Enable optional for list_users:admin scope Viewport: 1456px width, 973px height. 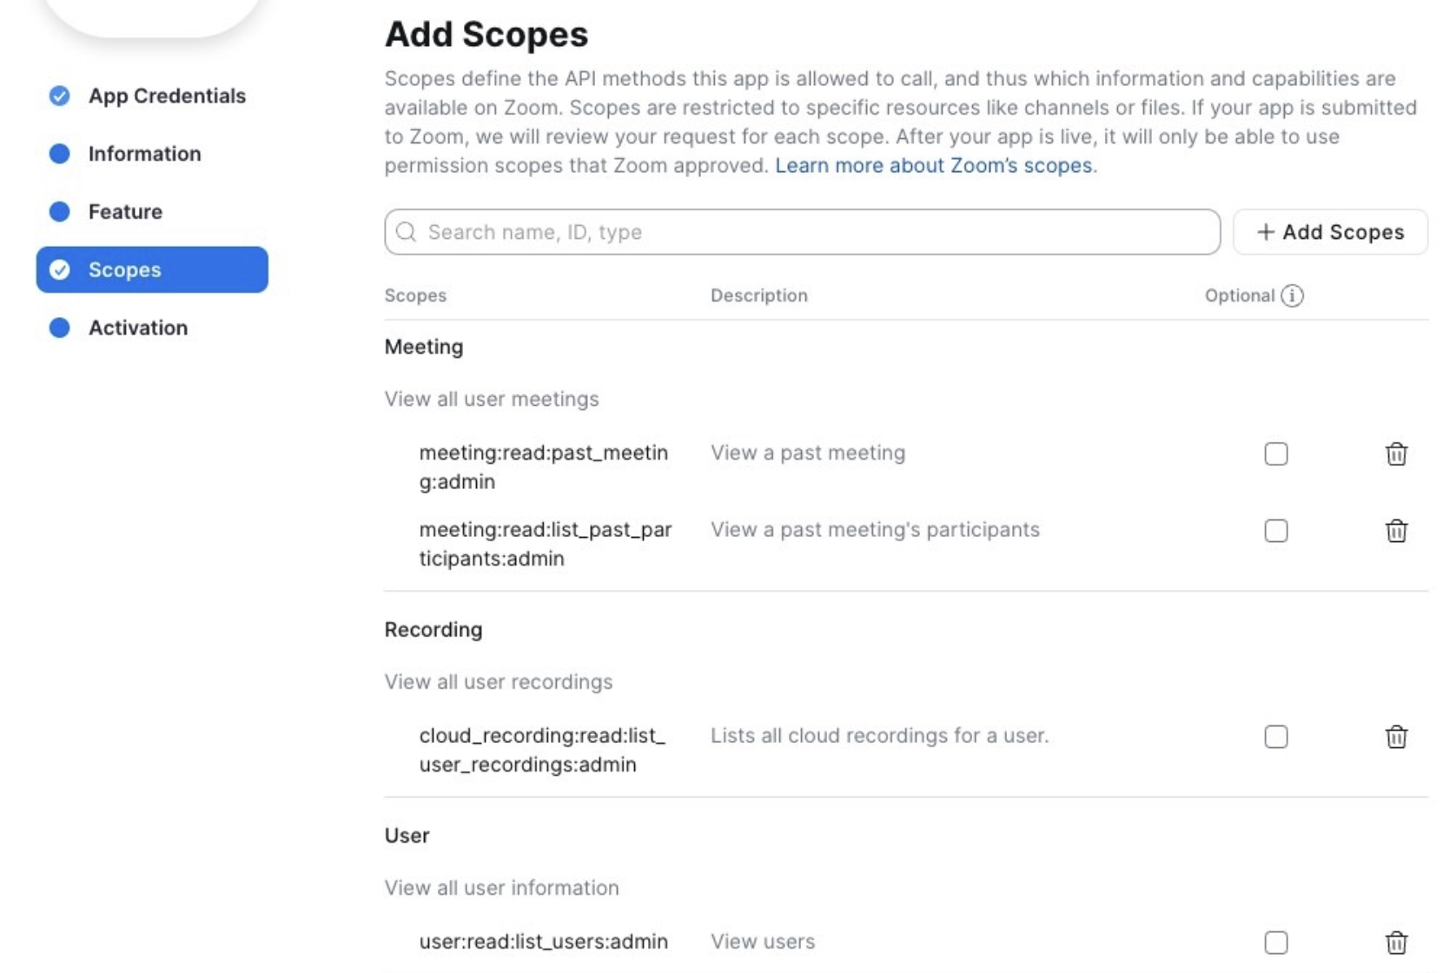[x=1276, y=943]
